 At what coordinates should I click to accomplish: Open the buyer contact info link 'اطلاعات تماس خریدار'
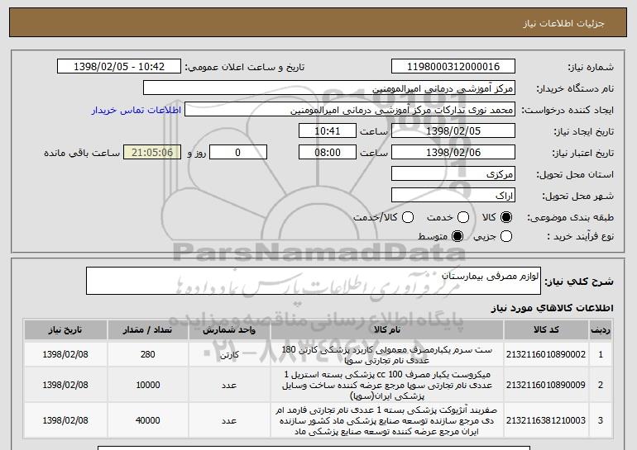point(136,111)
